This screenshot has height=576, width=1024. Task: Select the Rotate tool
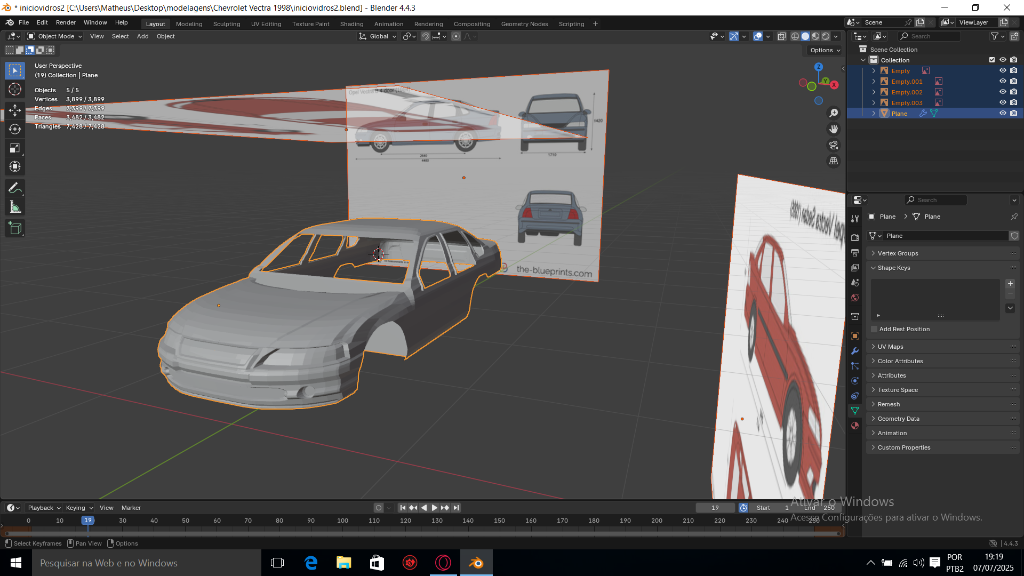pyautogui.click(x=15, y=129)
